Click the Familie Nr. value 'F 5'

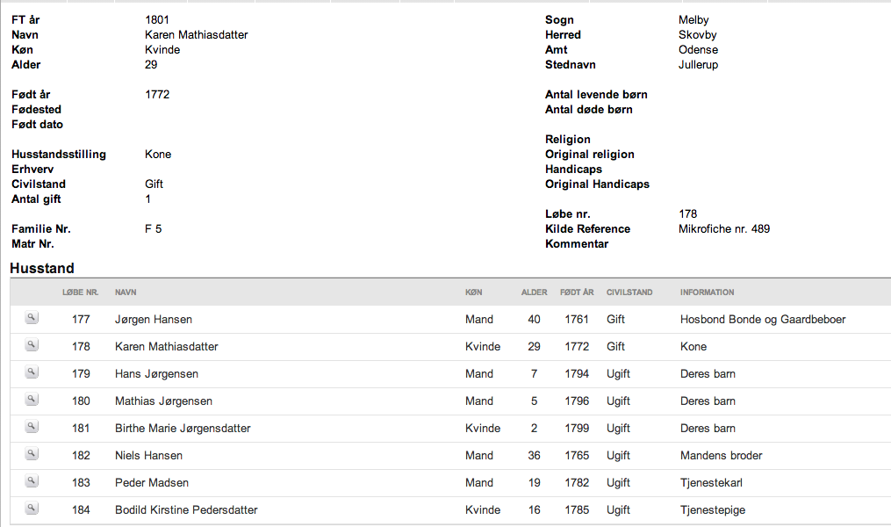tap(154, 228)
